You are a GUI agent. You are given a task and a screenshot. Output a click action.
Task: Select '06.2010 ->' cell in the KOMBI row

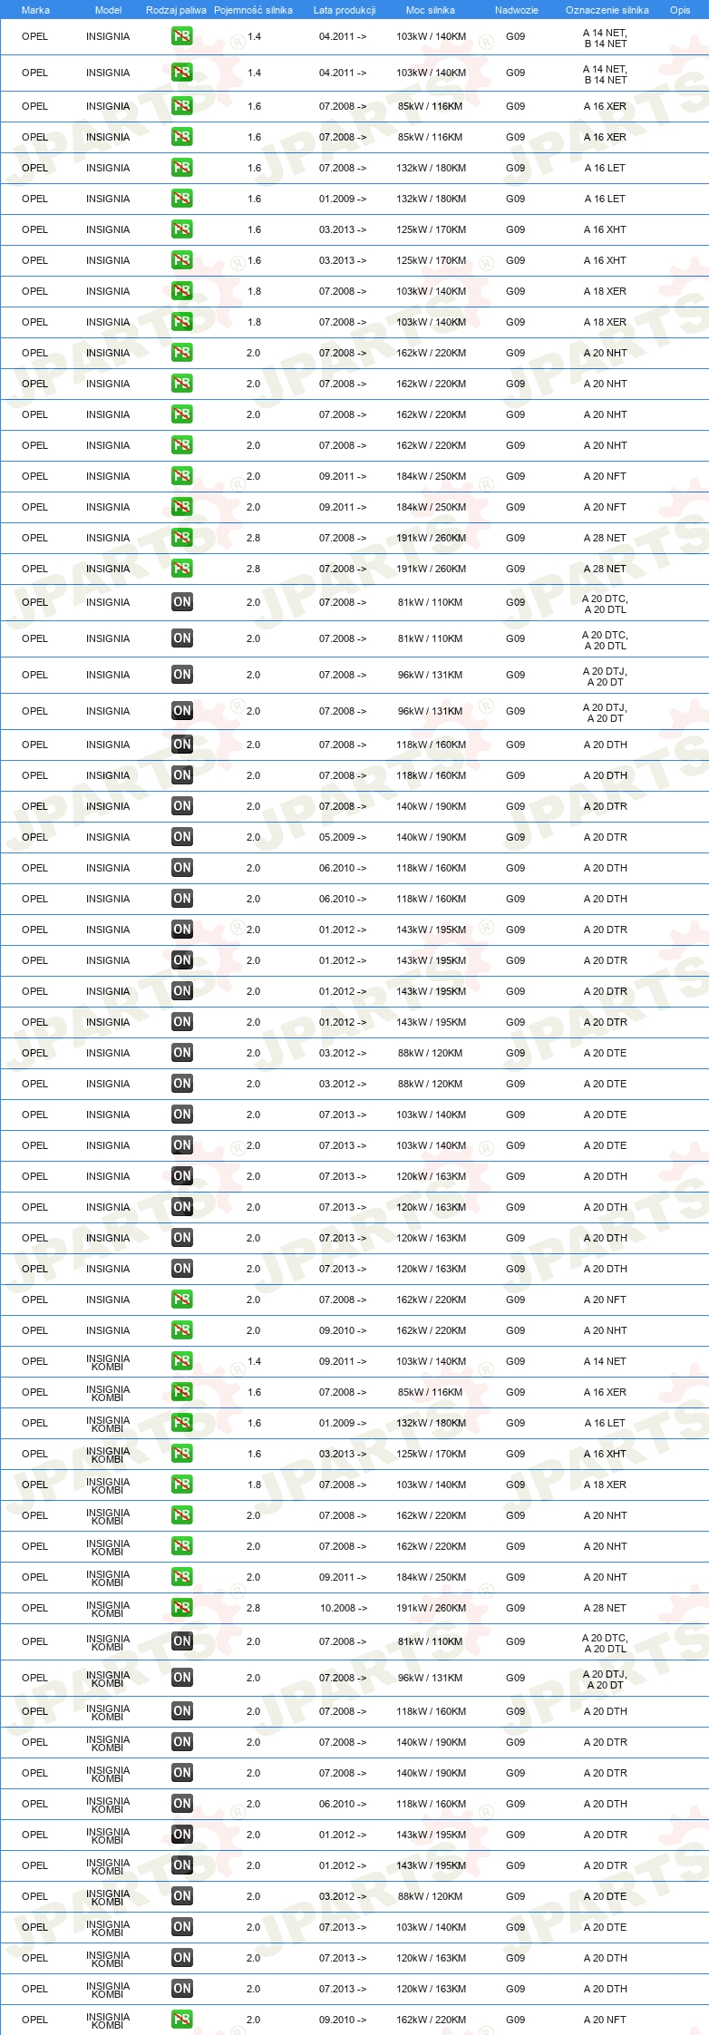pos(343,1804)
